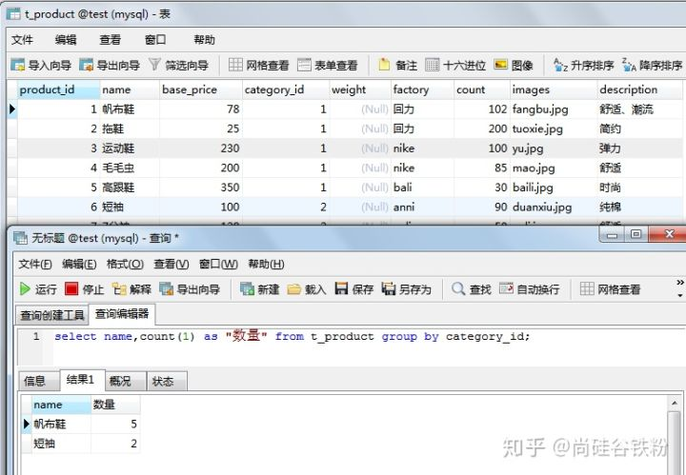Open the Memo (备注) viewer
Image resolution: width=686 pixels, height=475 pixels.
coord(397,65)
